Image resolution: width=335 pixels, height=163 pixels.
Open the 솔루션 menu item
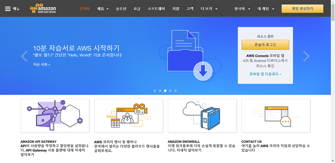pyautogui.click(x=121, y=9)
